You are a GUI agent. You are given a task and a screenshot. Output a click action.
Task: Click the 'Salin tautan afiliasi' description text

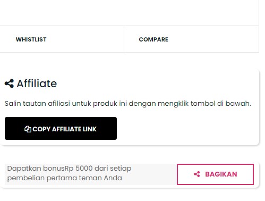tap(127, 104)
